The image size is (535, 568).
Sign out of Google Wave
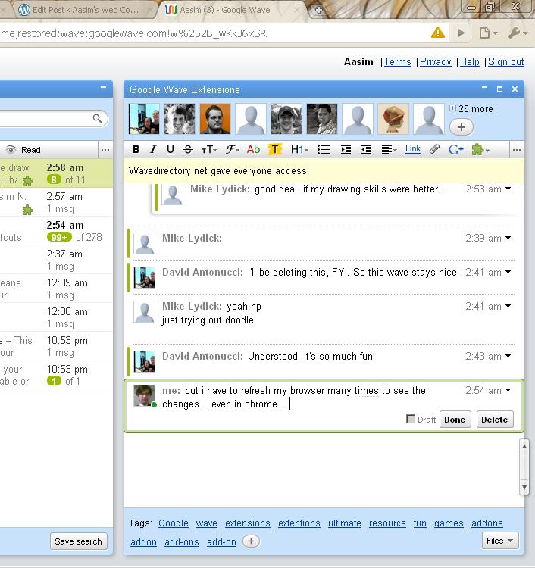click(506, 62)
